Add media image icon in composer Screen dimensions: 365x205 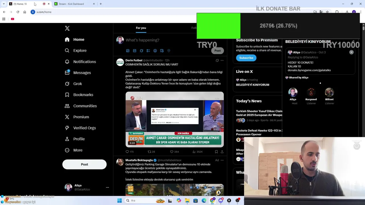[128, 51]
